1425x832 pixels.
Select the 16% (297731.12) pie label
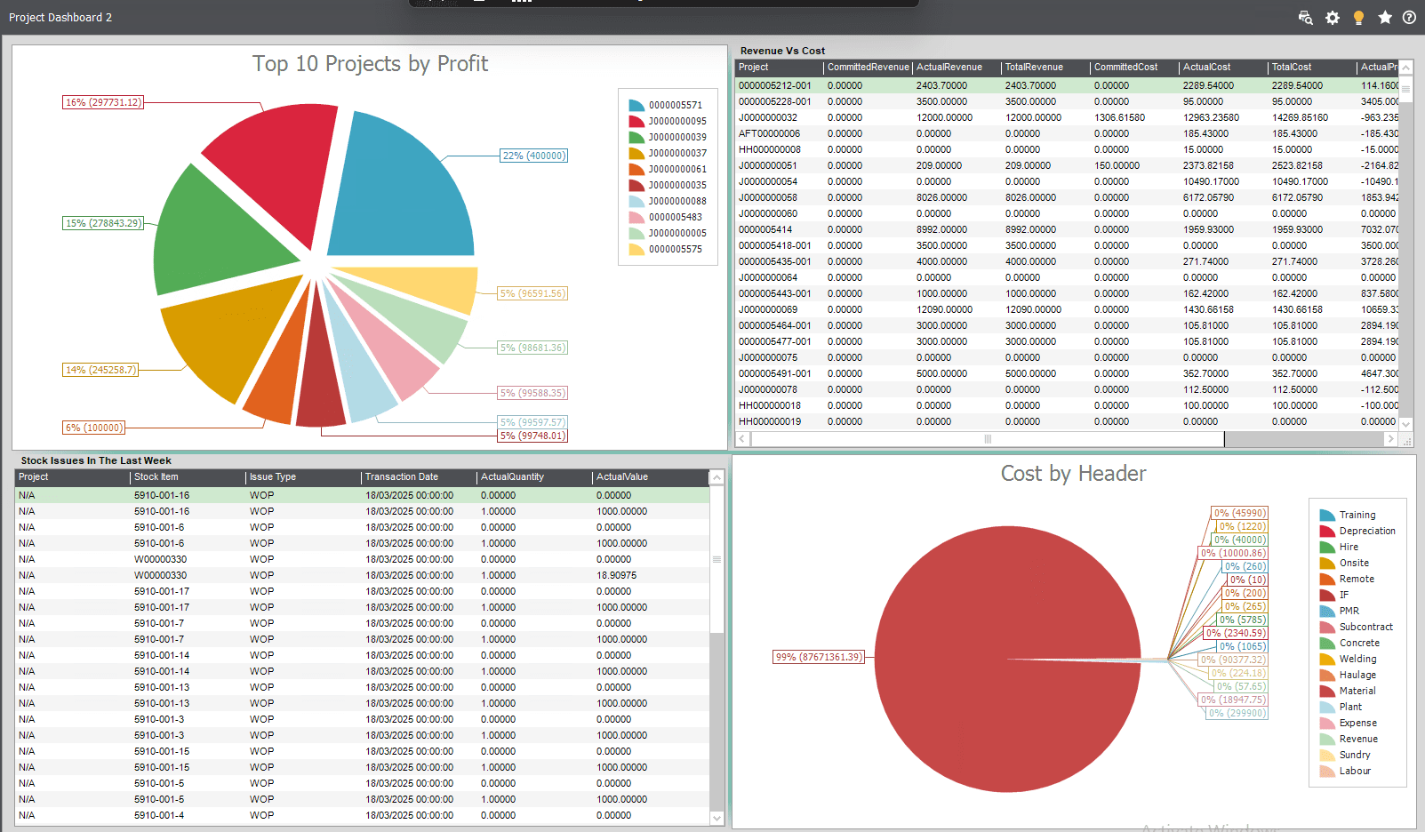pyautogui.click(x=103, y=102)
